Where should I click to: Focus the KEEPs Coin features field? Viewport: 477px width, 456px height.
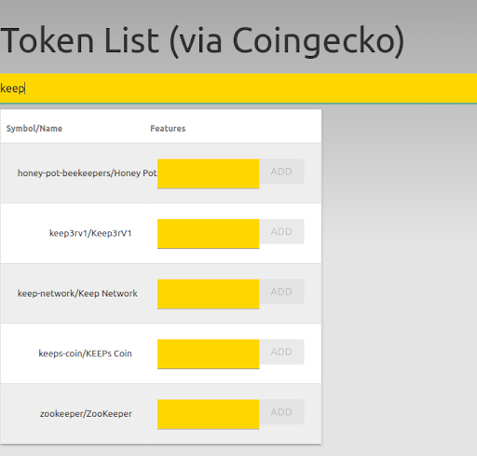tap(208, 354)
